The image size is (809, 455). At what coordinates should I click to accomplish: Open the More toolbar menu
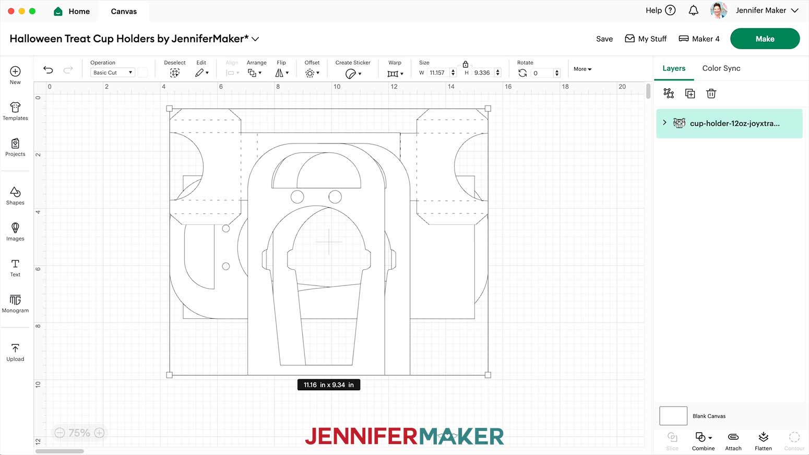(x=582, y=69)
